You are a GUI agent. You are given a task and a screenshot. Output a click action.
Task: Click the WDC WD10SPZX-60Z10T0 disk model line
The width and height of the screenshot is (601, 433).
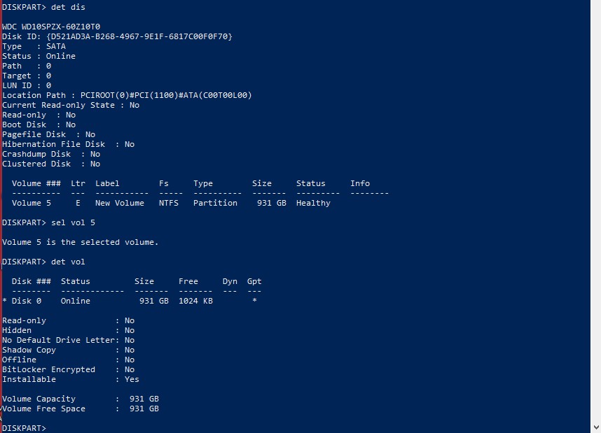tap(51, 27)
